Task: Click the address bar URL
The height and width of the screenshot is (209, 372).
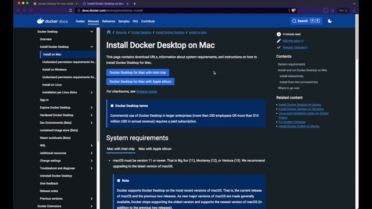Action: click(112, 10)
